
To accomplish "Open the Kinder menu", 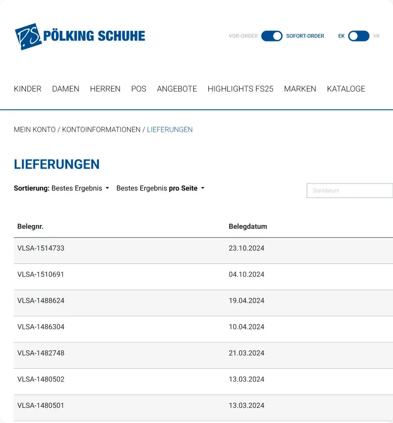I will (27, 89).
